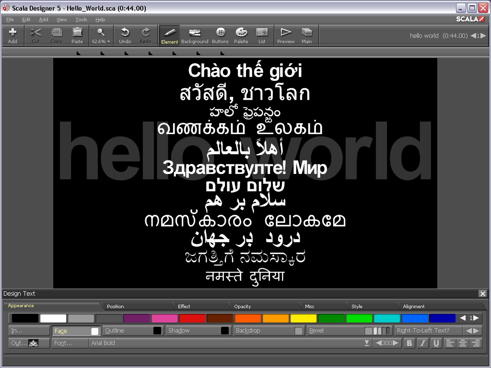Go to Main window icon

click(x=307, y=35)
